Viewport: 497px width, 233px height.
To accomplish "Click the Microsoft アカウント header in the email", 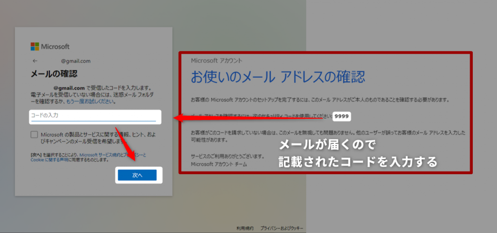I will click(217, 60).
